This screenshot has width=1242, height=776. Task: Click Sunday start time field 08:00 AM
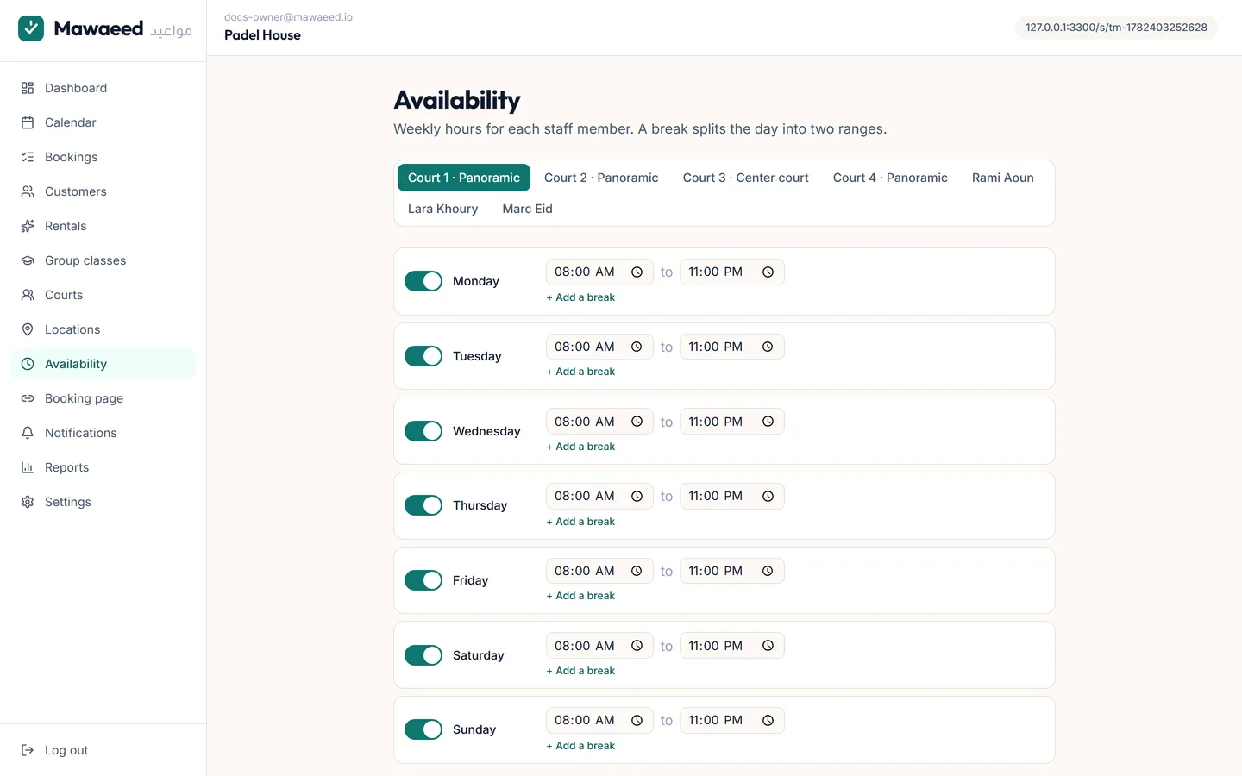pos(599,720)
